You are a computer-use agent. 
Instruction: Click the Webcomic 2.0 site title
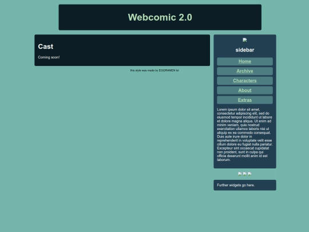coord(160,17)
